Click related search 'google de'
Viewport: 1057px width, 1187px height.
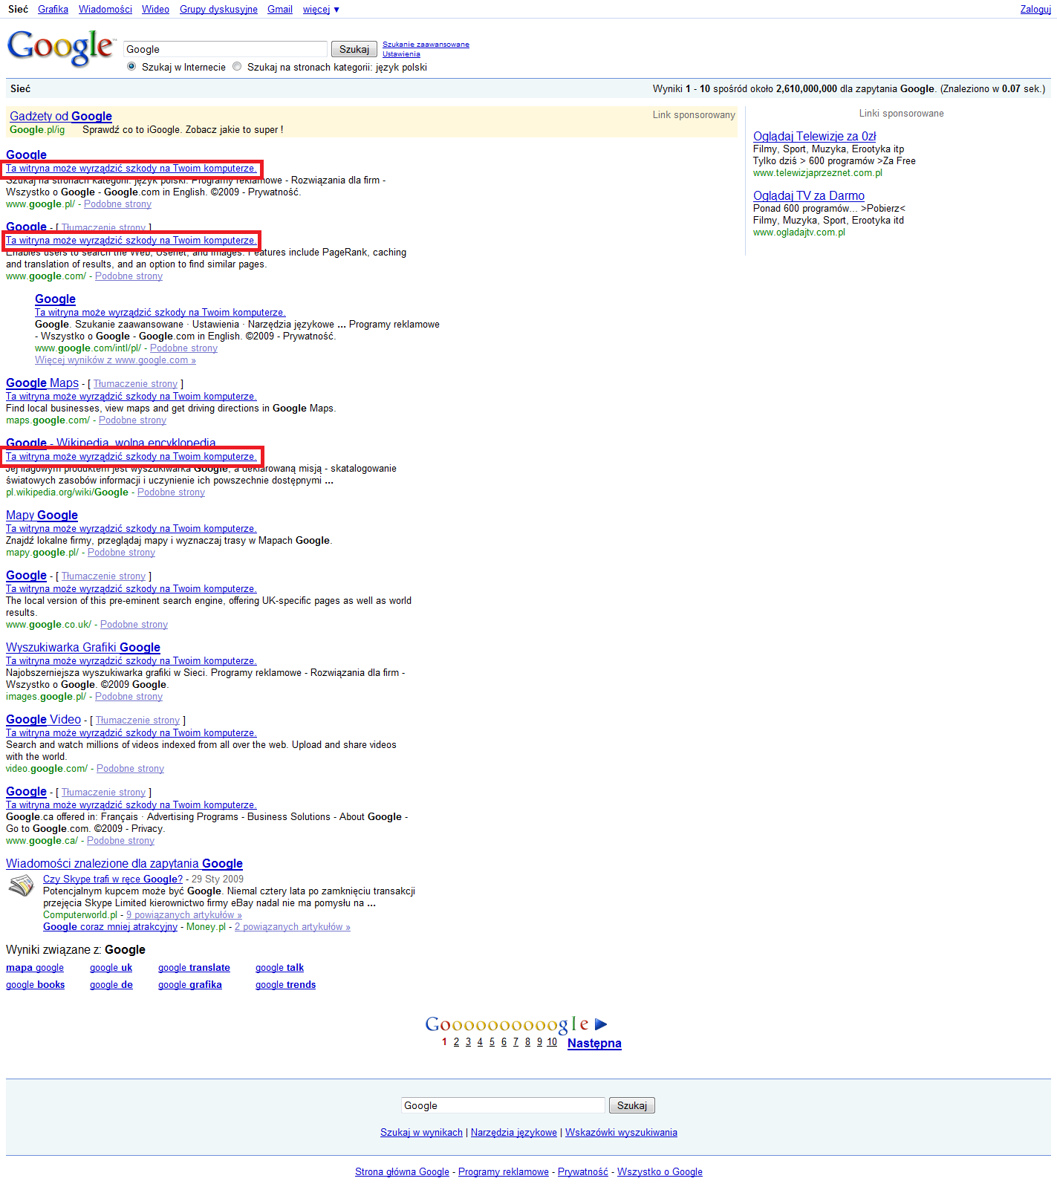pos(111,985)
